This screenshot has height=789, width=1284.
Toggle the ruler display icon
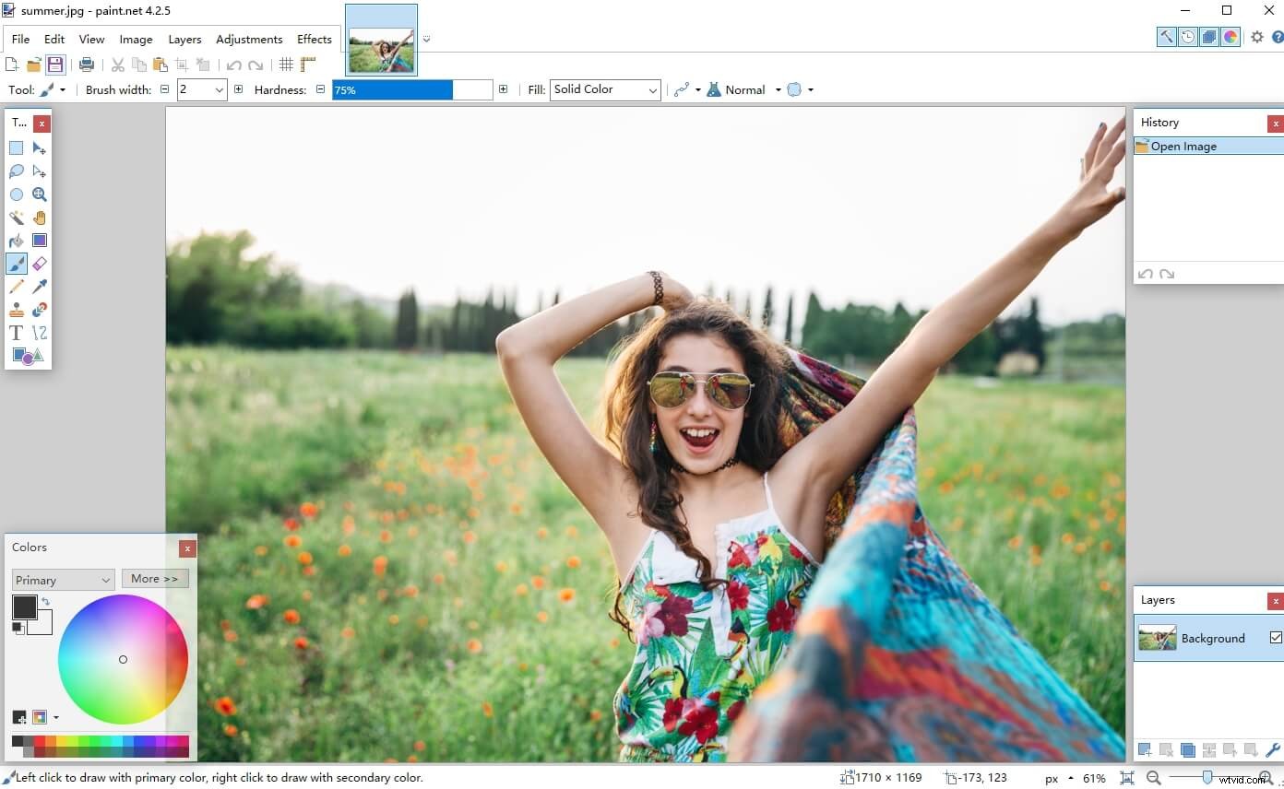(x=307, y=64)
